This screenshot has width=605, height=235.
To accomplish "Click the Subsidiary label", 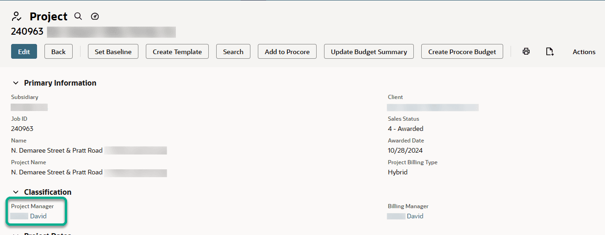I will coord(25,97).
